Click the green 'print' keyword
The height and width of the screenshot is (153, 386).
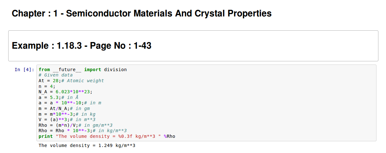[46, 136]
